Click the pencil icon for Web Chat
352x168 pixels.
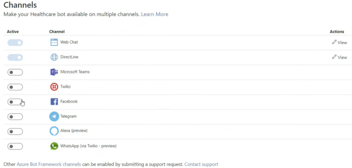click(x=334, y=42)
